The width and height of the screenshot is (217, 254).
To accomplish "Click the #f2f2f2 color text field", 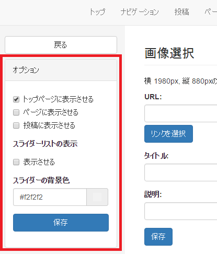I will [50, 197].
